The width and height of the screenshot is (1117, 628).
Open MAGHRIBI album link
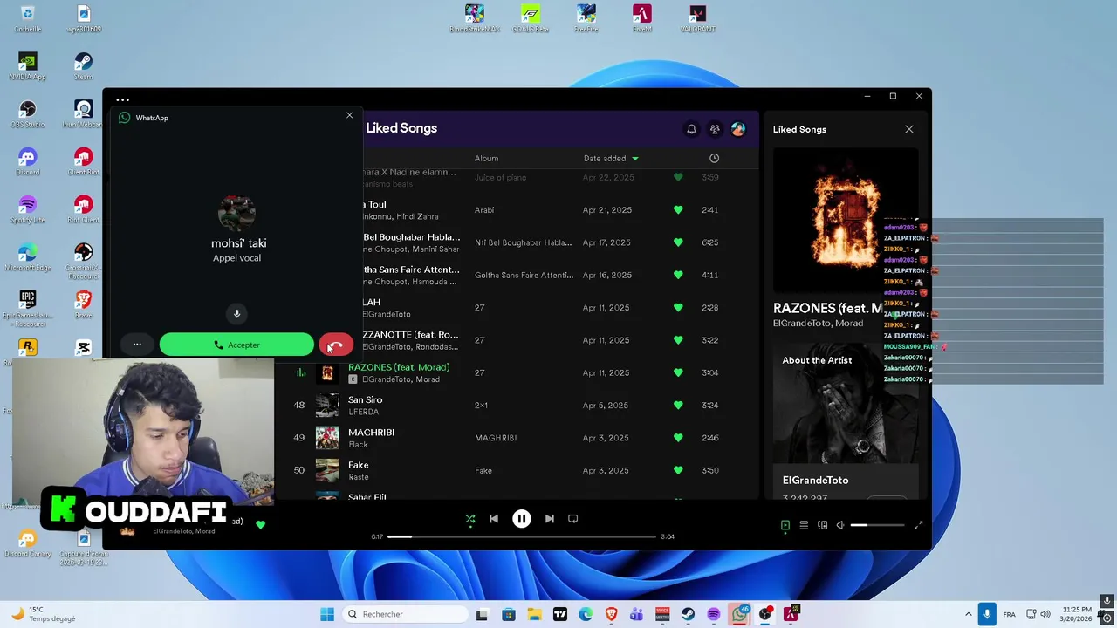click(496, 438)
